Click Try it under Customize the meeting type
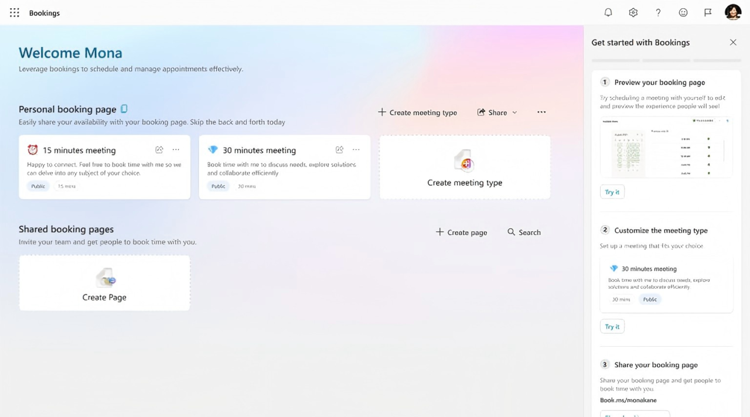 click(x=612, y=327)
